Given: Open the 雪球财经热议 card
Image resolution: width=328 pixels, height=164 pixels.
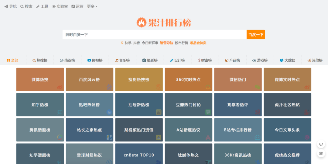Looking at the screenshot, I should pos(90,154).
